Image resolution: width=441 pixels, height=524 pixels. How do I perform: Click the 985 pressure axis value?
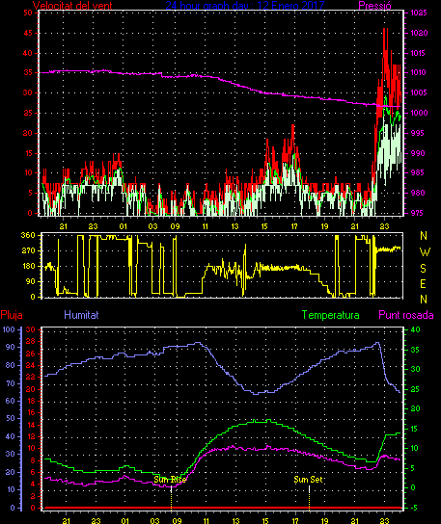[417, 172]
